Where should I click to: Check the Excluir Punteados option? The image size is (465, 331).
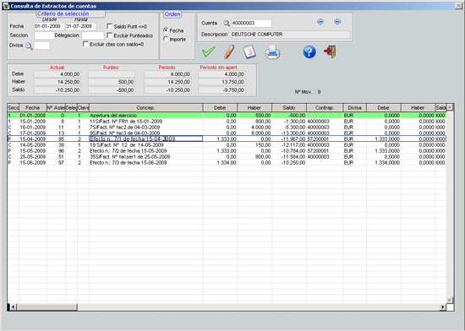tap(109, 35)
